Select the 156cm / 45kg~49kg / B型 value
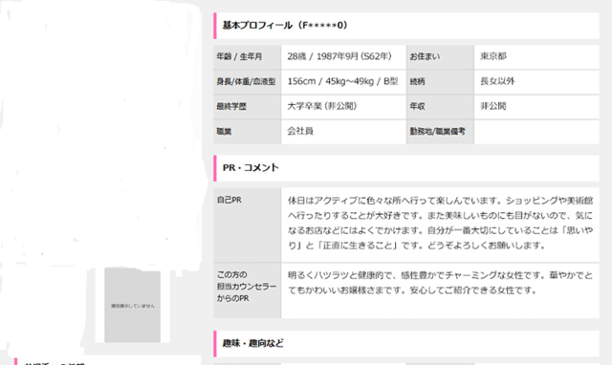The height and width of the screenshot is (365, 612). (343, 82)
